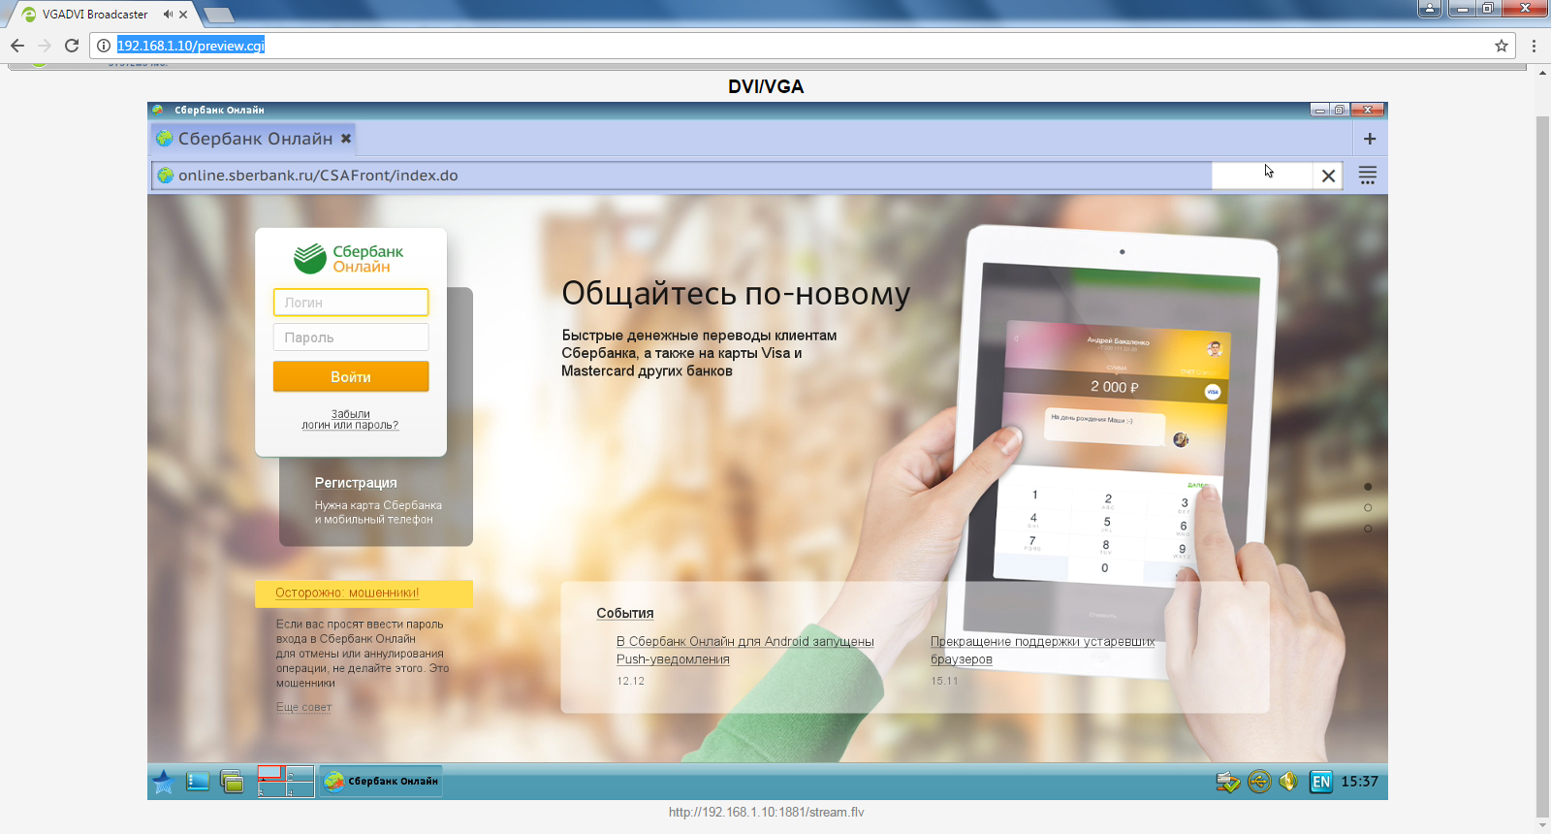Go back using Chrome's back arrow
The width and height of the screenshot is (1551, 834).
(17, 46)
